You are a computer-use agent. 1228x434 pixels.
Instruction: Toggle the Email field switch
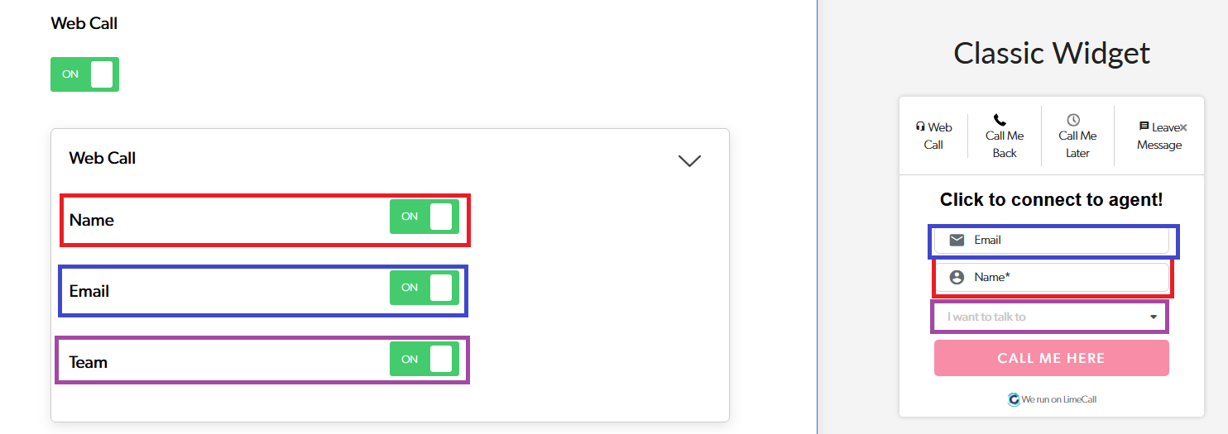click(424, 288)
